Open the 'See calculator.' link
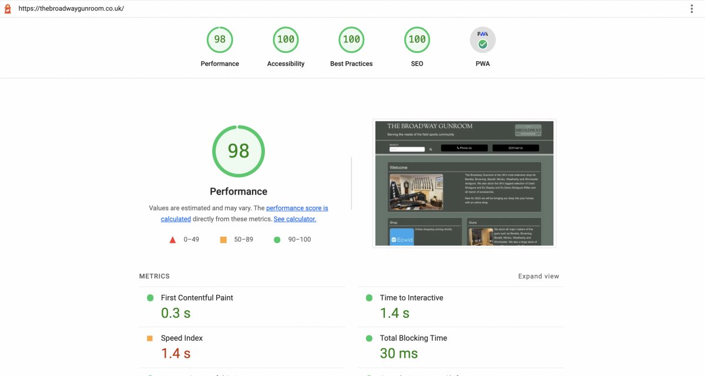The height and width of the screenshot is (376, 705). (x=295, y=219)
